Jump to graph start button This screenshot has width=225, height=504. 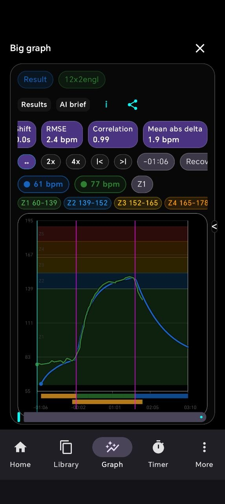100,162
